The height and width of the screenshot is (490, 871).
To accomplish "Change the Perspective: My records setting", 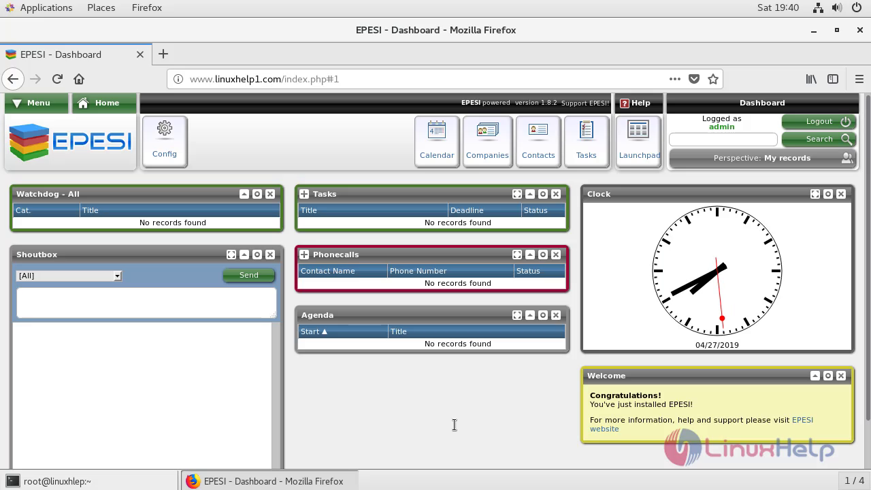I will (x=762, y=158).
